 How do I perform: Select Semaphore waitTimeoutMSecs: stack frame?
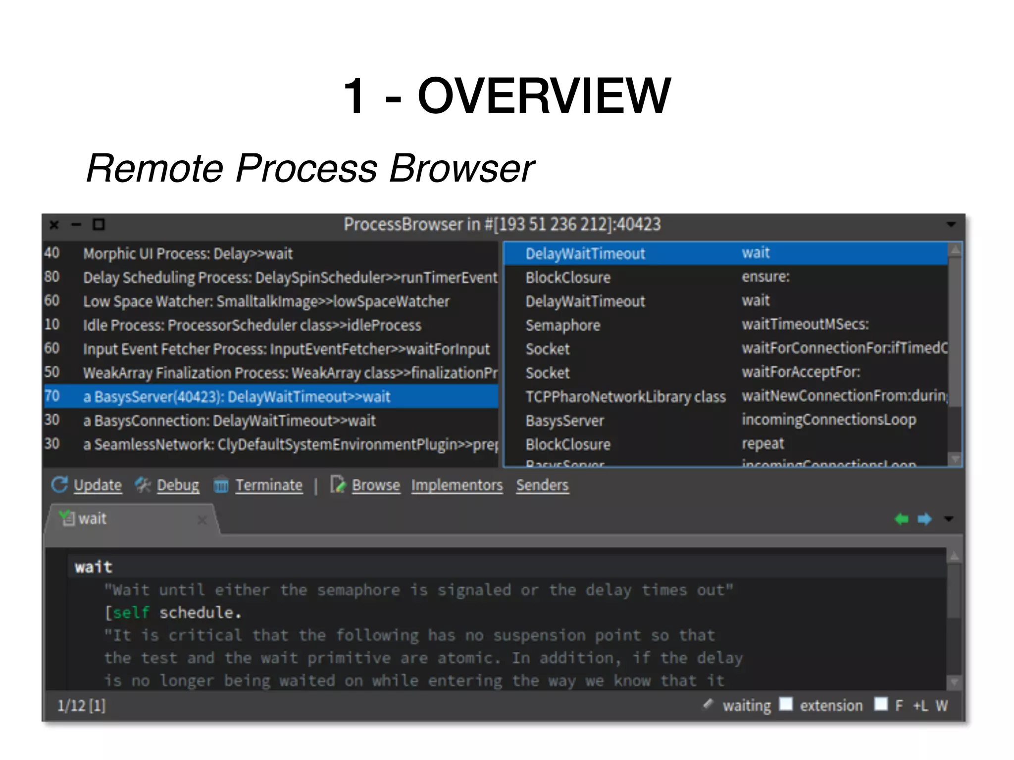click(726, 325)
